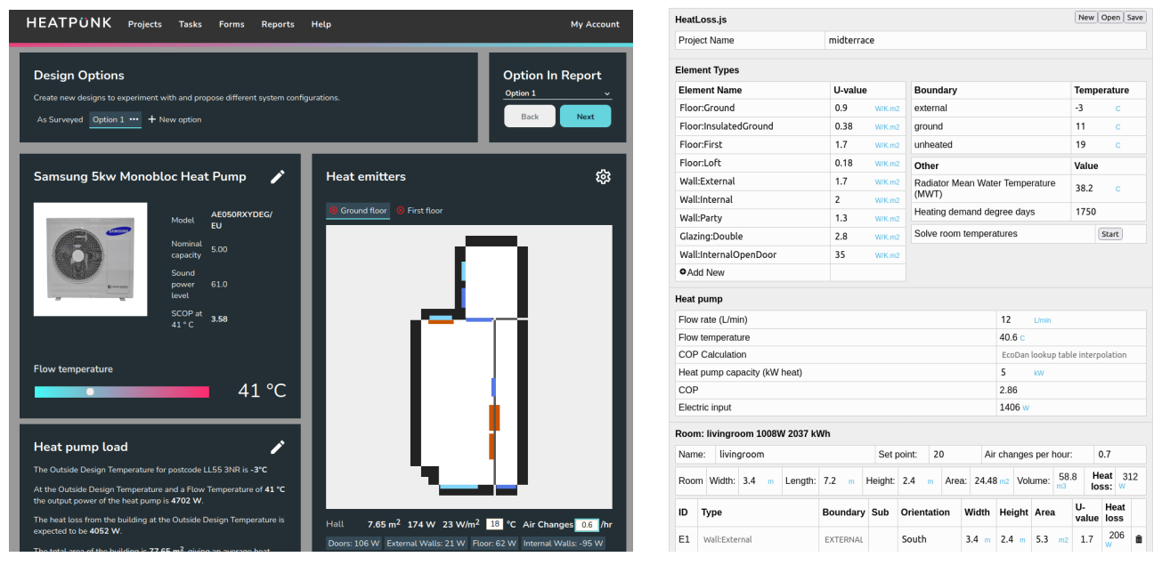Image resolution: width=1162 pixels, height=565 pixels.
Task: Click the Samsung heat pump product image
Action: (x=90, y=259)
